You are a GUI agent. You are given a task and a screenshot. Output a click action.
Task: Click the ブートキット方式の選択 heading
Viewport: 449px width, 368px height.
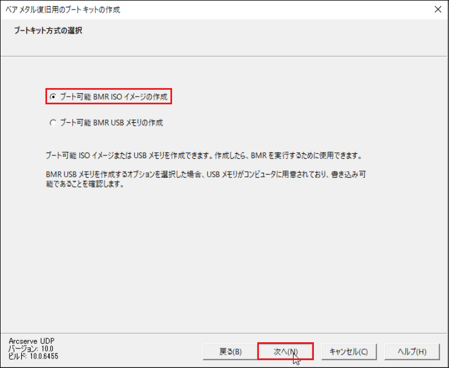[48, 30]
